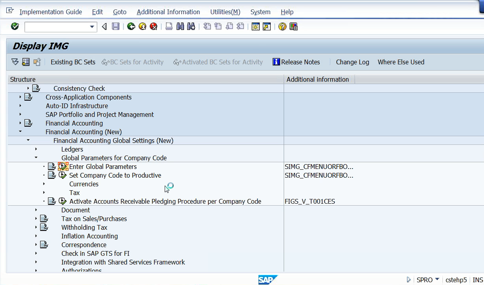
Task: Jump to first page icon
Action: 207,26
